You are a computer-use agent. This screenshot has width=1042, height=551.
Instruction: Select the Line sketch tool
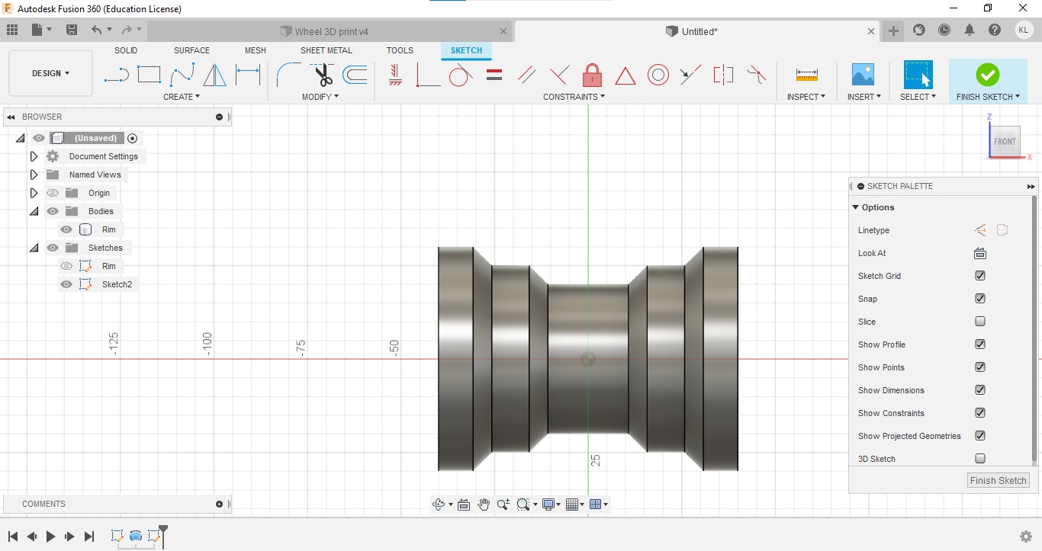click(x=117, y=75)
